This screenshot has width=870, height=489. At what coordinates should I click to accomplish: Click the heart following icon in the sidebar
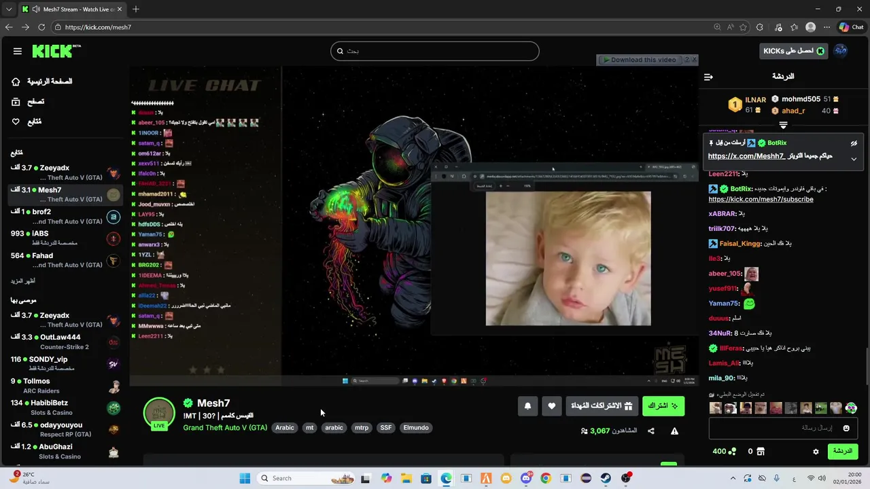point(16,122)
